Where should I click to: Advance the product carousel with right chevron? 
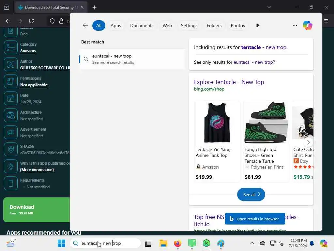point(308,142)
